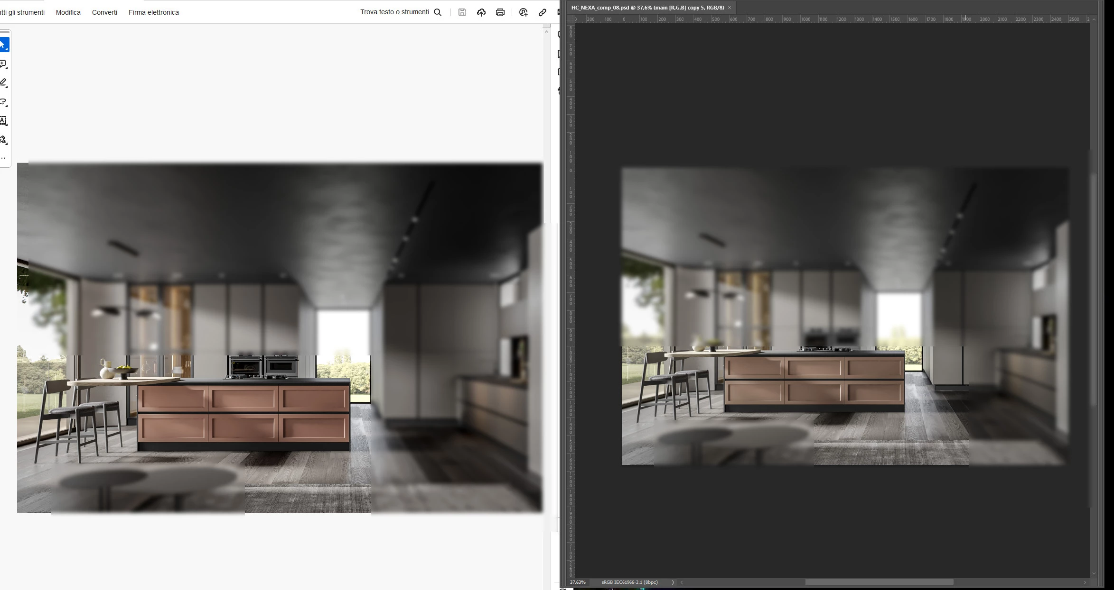The width and height of the screenshot is (1114, 590).
Task: Open Firma elettronica tools
Action: pos(153,12)
